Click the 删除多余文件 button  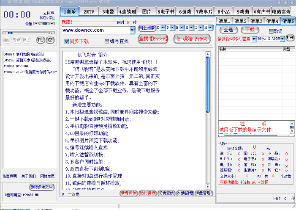click(42, 187)
